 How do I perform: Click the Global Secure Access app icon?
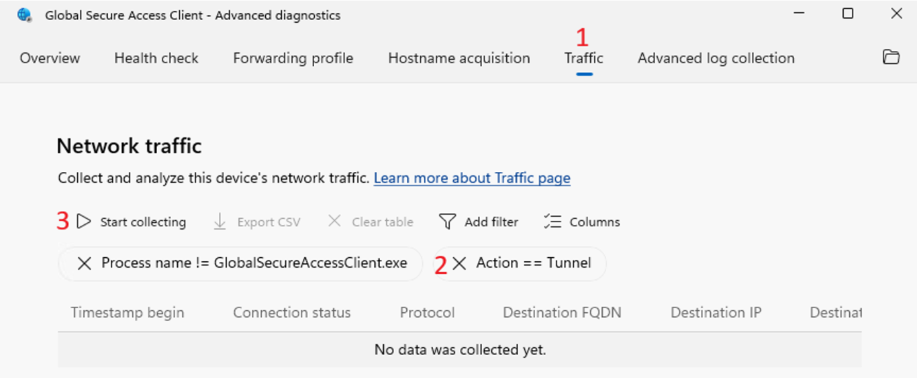[x=25, y=15]
